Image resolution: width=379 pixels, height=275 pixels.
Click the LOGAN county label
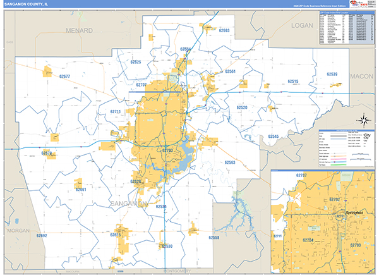coord(302,26)
